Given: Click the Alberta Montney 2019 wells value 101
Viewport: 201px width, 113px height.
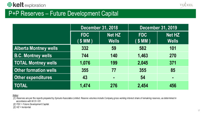Looking at the screenshot, I should (173, 48).
